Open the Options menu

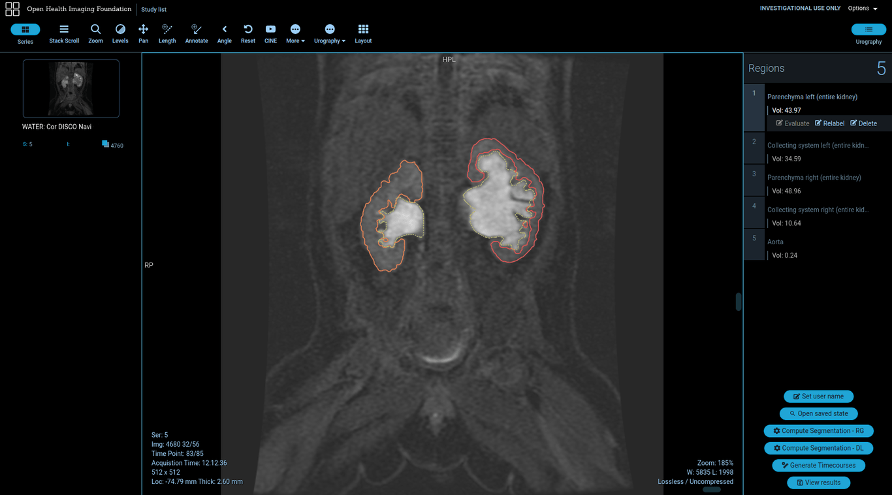[862, 8]
